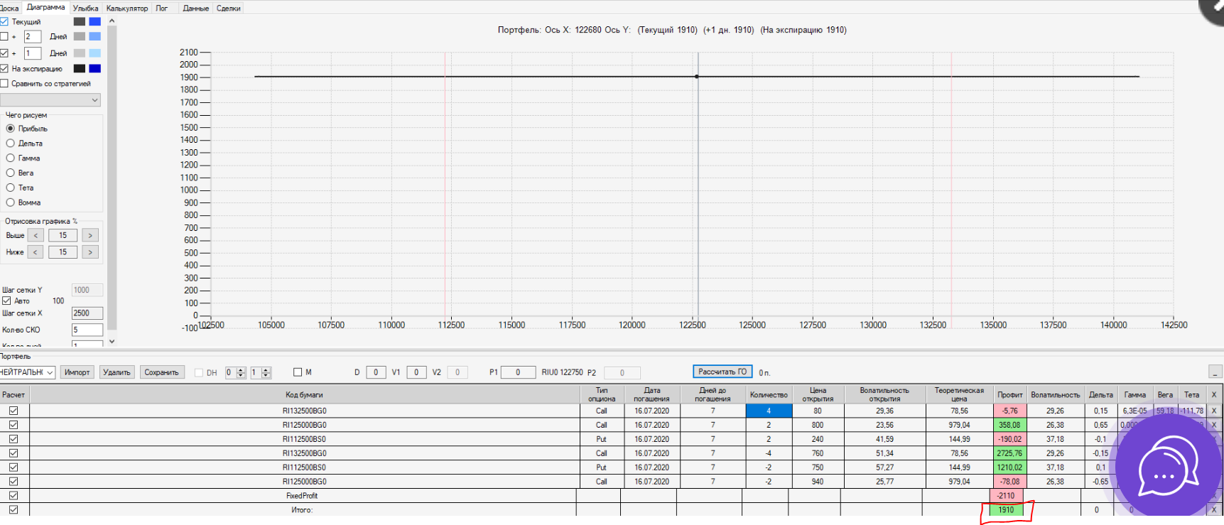The height and width of the screenshot is (525, 1224).
Task: Click the Сохранить button
Action: [x=162, y=372]
